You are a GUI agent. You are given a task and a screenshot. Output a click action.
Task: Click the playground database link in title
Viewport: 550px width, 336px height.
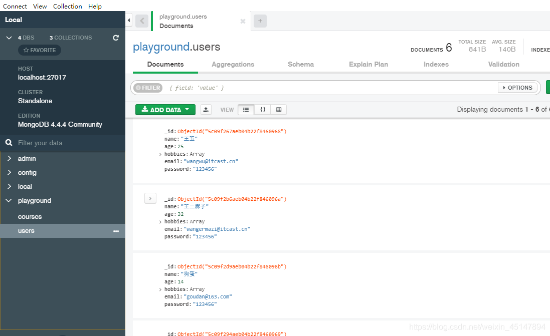point(161,47)
